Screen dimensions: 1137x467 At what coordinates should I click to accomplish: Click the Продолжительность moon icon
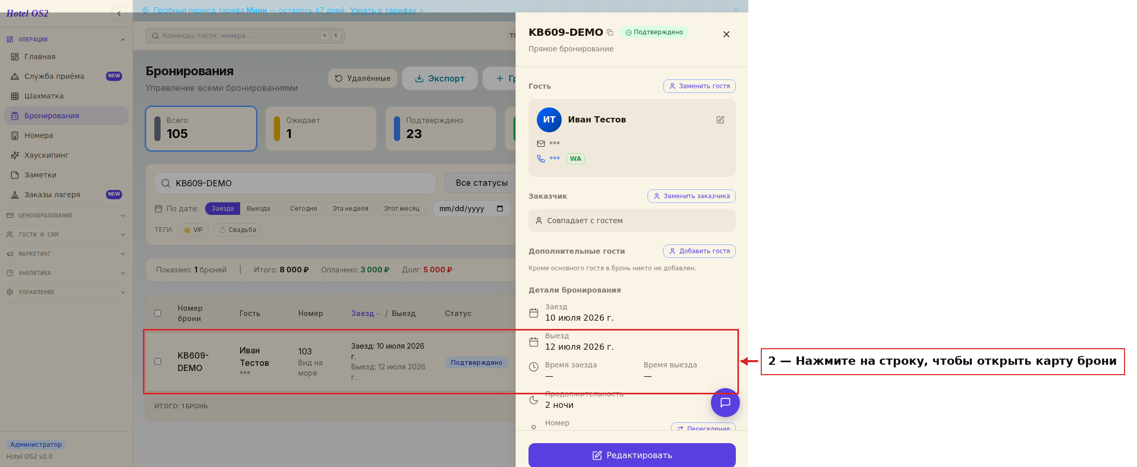tap(534, 400)
